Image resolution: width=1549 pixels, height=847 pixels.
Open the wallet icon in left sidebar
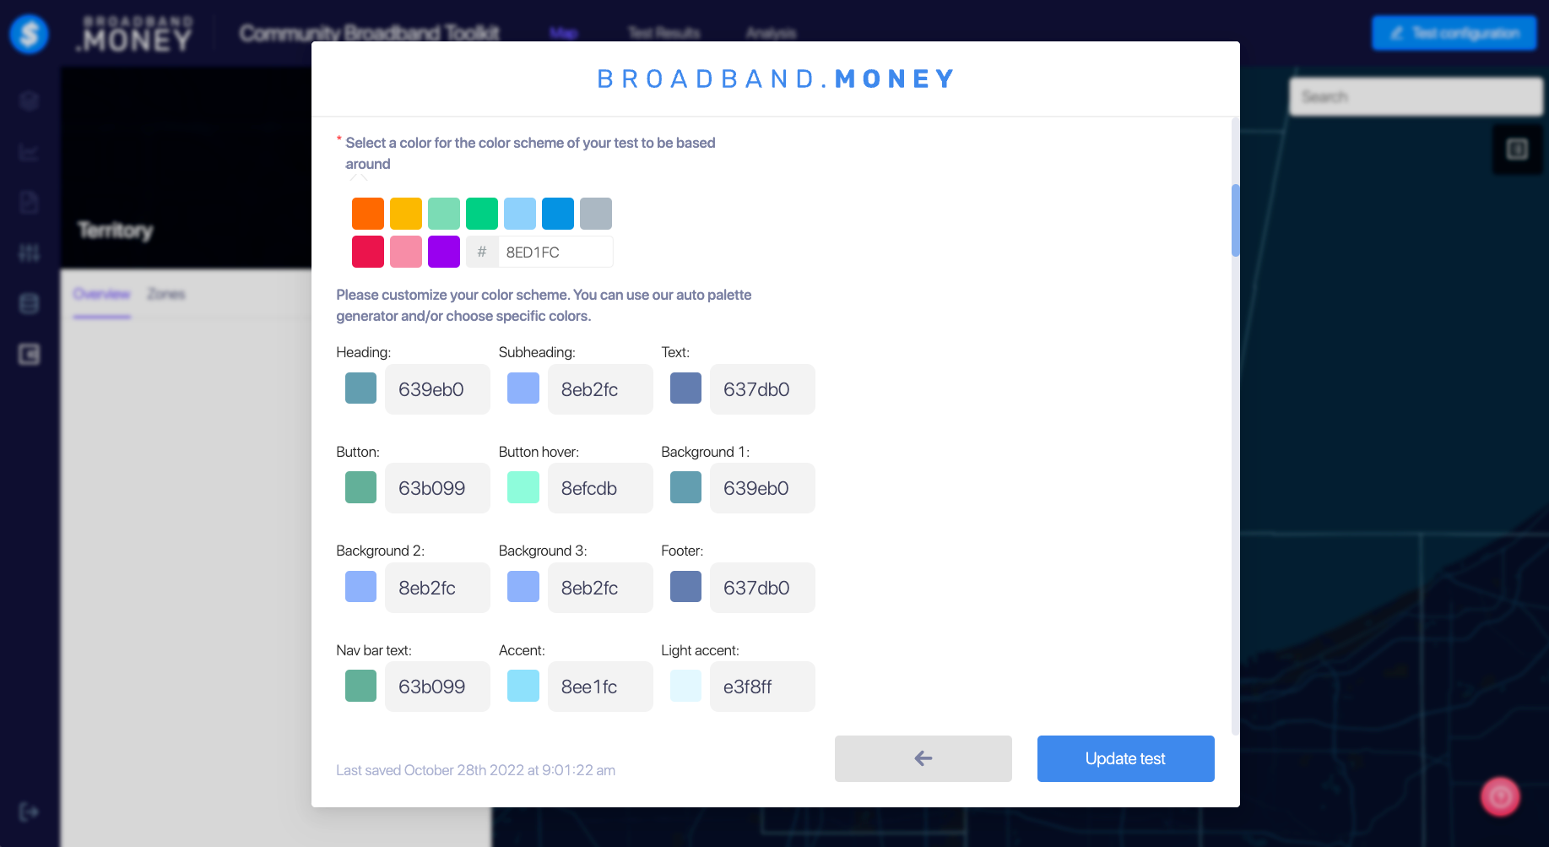click(30, 355)
